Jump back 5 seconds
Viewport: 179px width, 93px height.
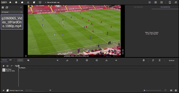click(67, 60)
